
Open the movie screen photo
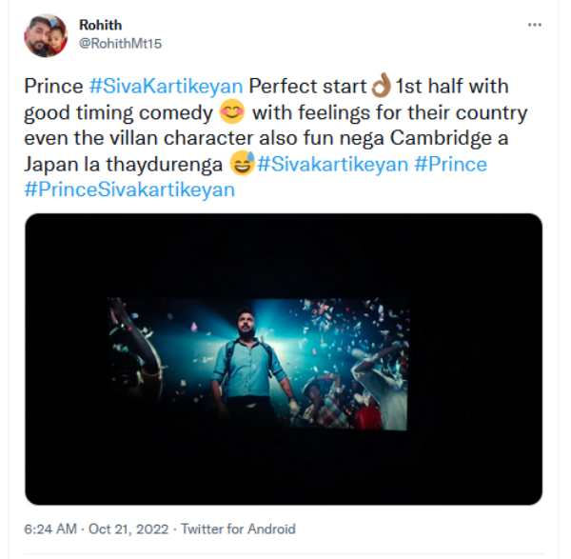pyautogui.click(x=284, y=358)
